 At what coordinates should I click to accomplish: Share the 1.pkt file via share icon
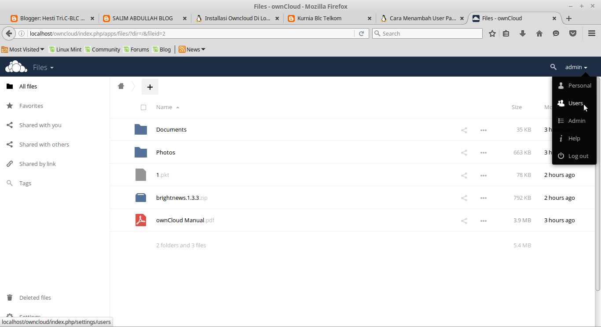pyautogui.click(x=464, y=175)
